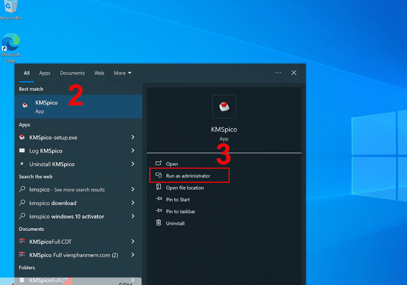Click the KMSpicoFull.CDT document icon
407x285 pixels.
[x=22, y=242]
